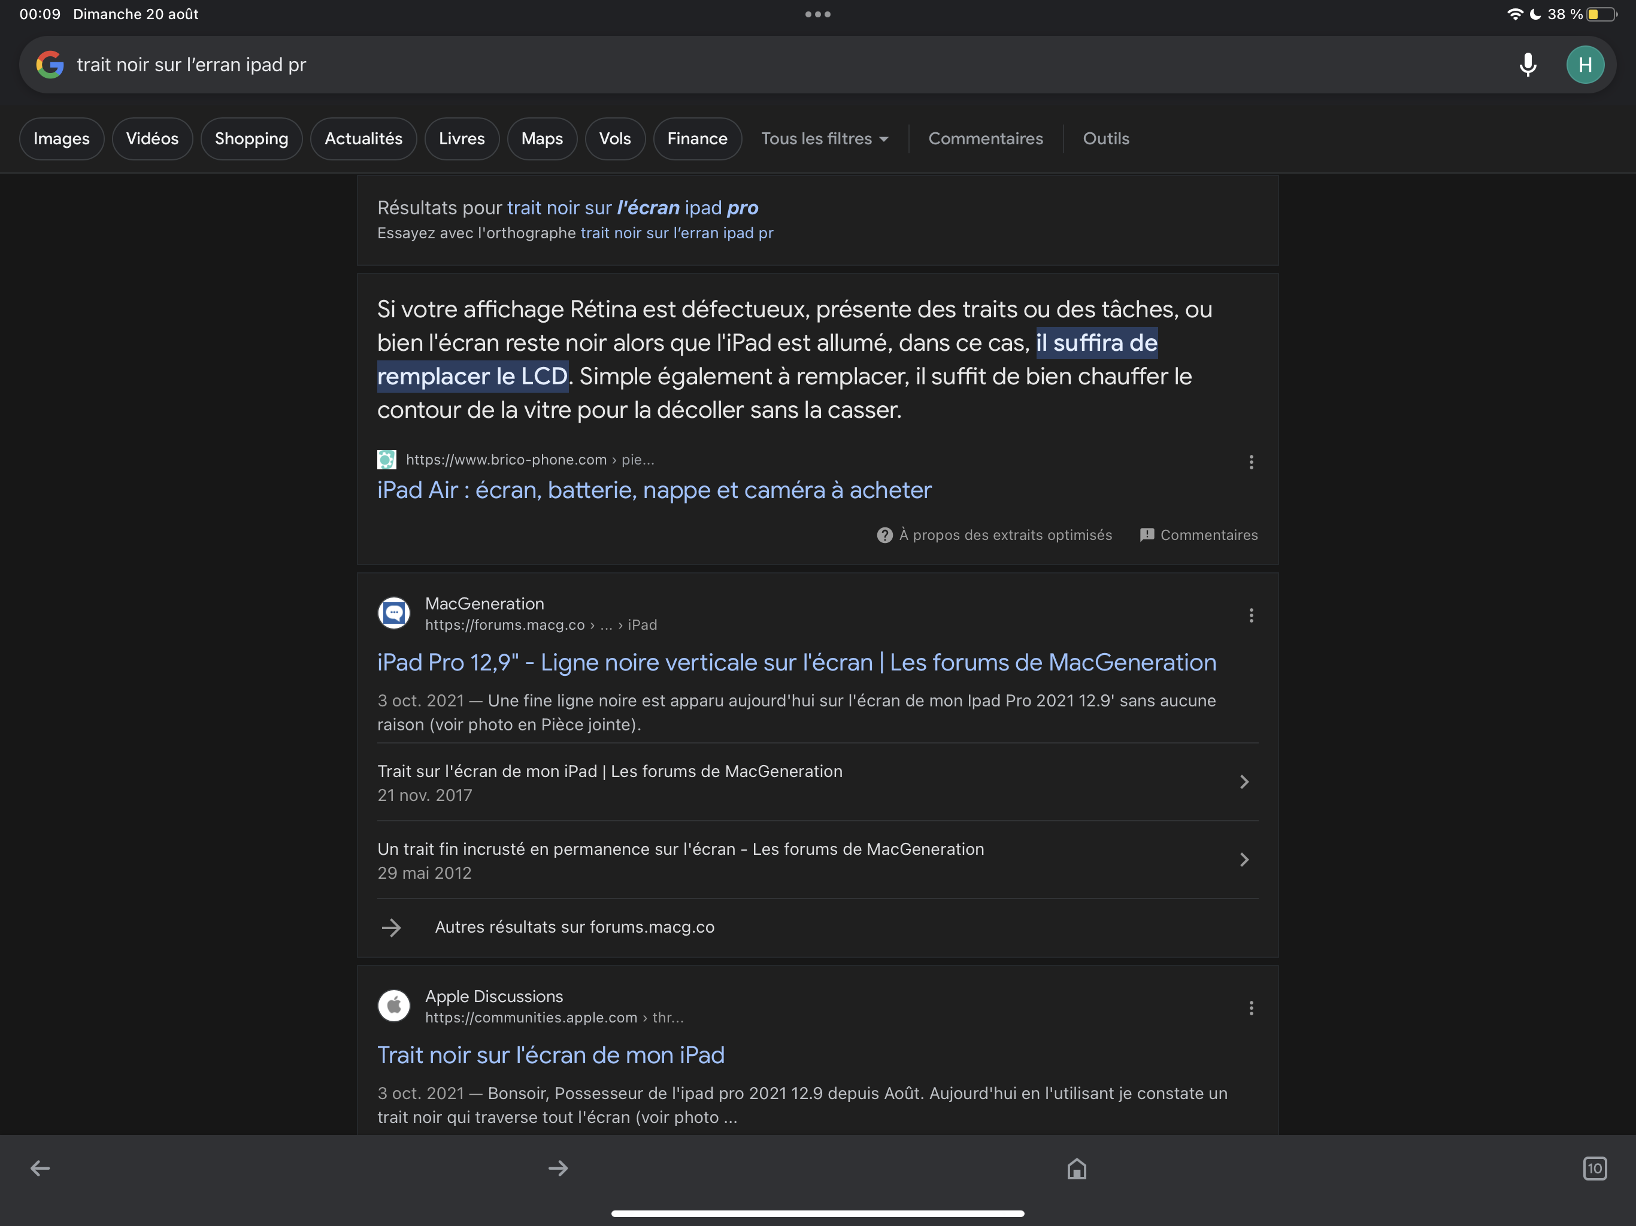
Task: Switch to the Images filter tab
Action: tap(62, 138)
